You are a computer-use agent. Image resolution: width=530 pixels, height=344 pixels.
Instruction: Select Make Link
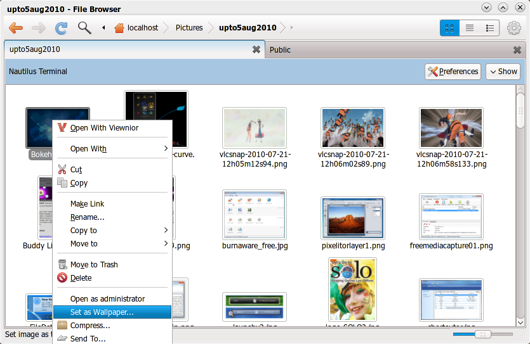(112, 204)
